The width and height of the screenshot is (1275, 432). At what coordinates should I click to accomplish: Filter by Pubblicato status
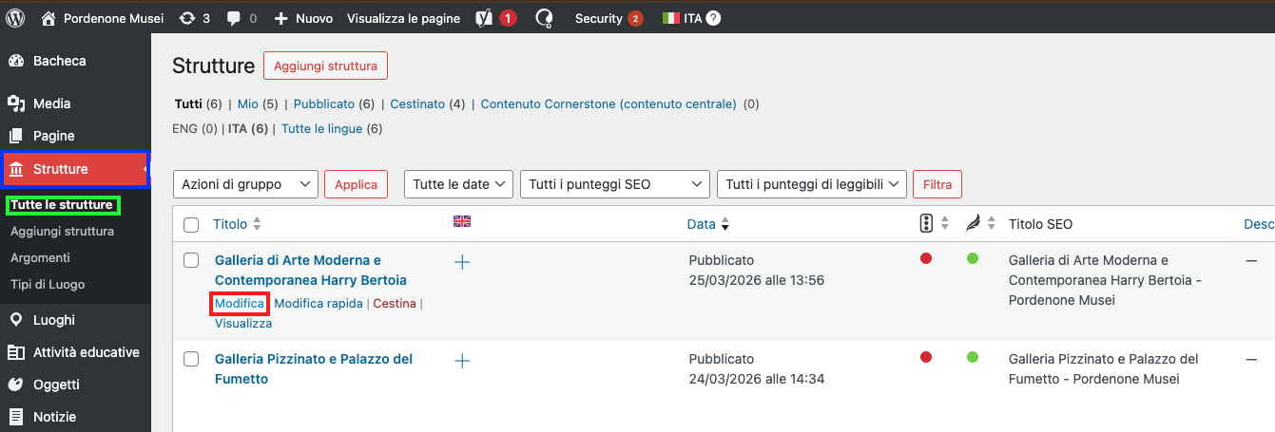(324, 104)
